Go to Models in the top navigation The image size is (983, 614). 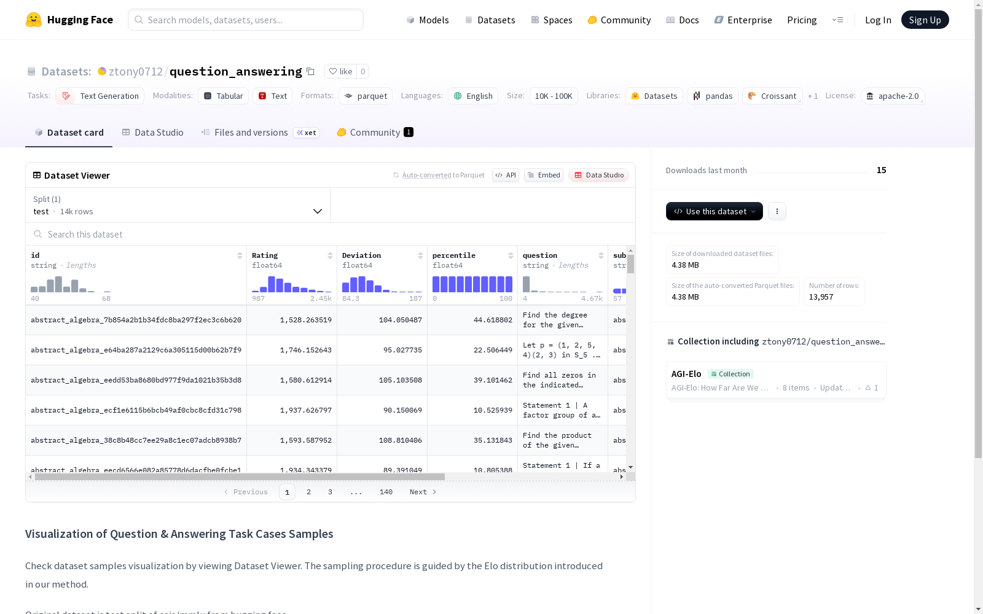(x=428, y=20)
